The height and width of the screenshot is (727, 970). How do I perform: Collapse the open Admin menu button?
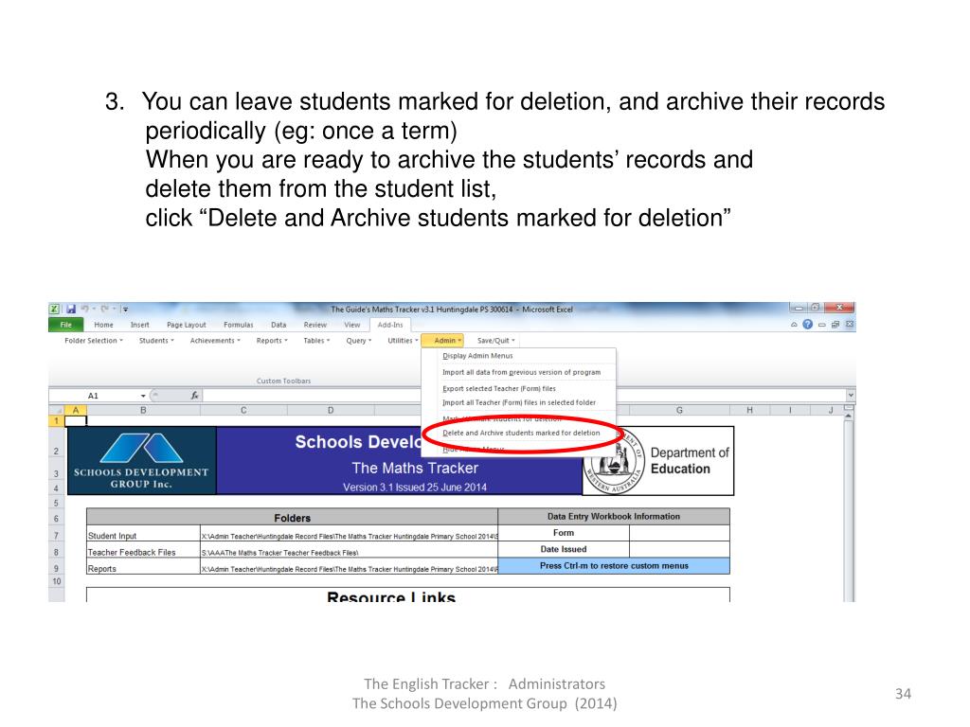point(443,341)
